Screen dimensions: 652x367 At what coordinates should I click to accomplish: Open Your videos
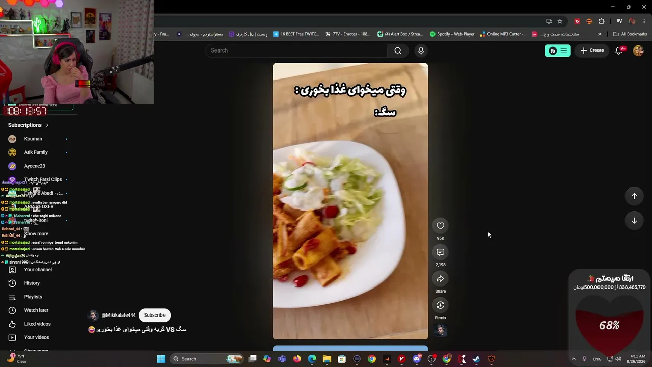[x=38, y=337]
